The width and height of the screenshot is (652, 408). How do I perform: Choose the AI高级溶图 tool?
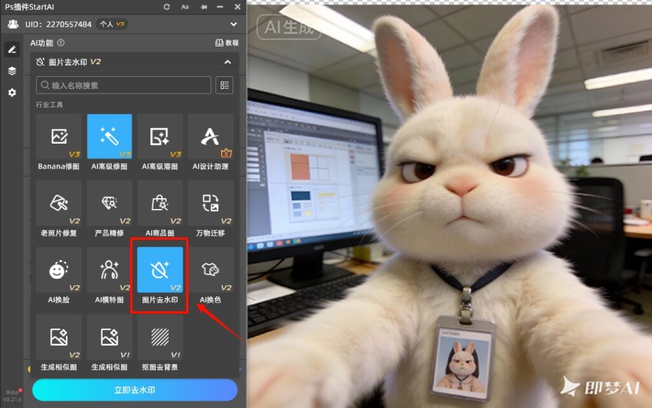[x=159, y=137]
